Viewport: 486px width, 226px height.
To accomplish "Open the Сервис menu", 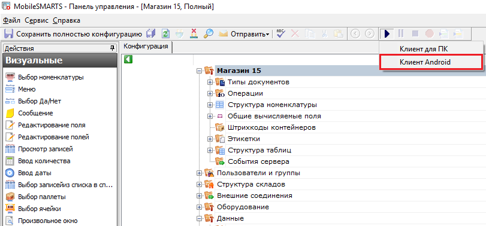I will 37,20.
